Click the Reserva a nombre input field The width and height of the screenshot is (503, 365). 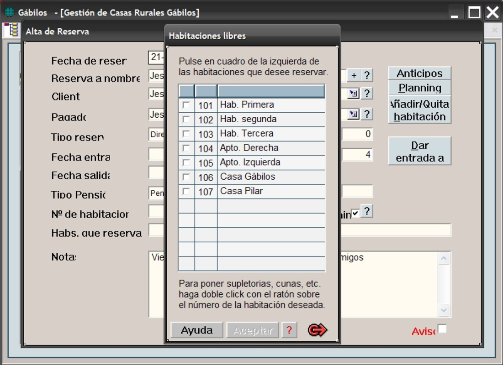click(x=157, y=76)
